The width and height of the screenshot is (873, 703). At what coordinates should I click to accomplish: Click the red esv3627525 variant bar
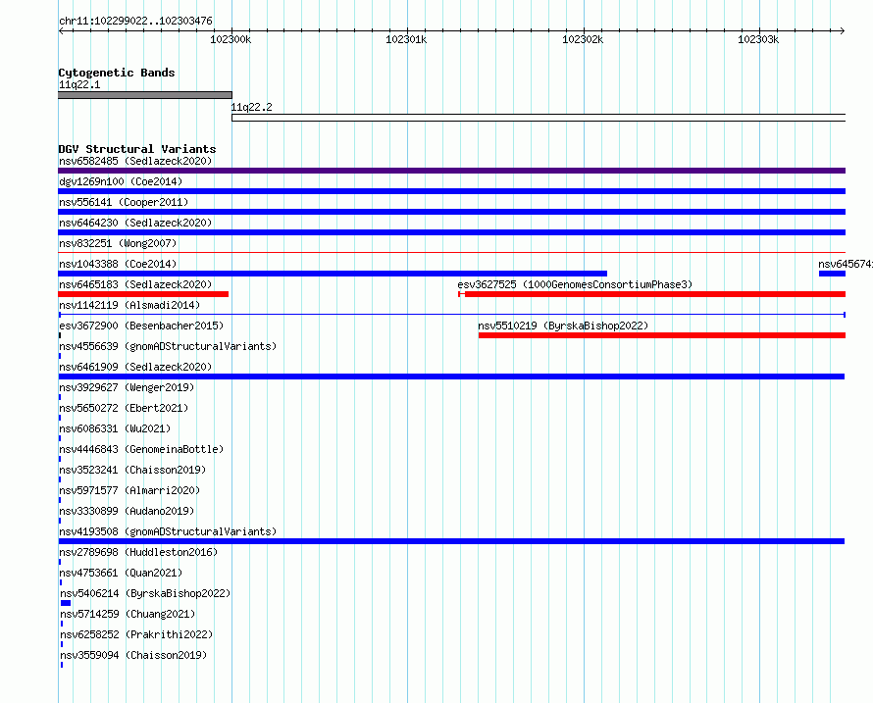point(652,294)
